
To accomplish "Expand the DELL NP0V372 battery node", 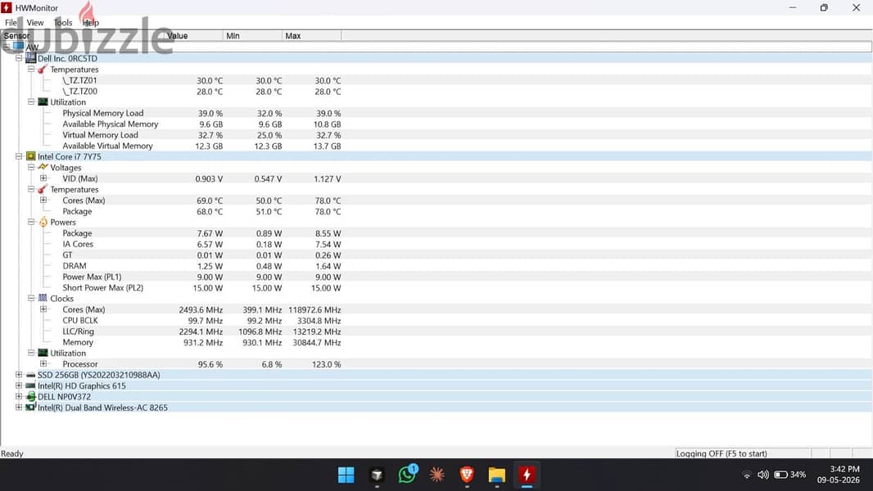I will (19, 396).
